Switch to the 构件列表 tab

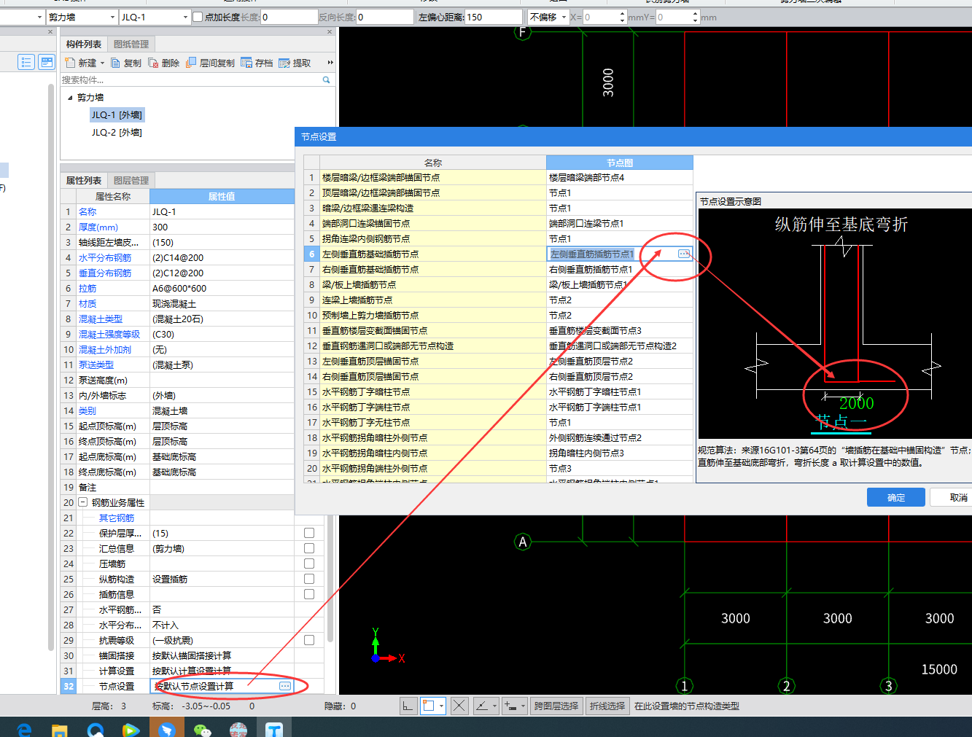(84, 44)
